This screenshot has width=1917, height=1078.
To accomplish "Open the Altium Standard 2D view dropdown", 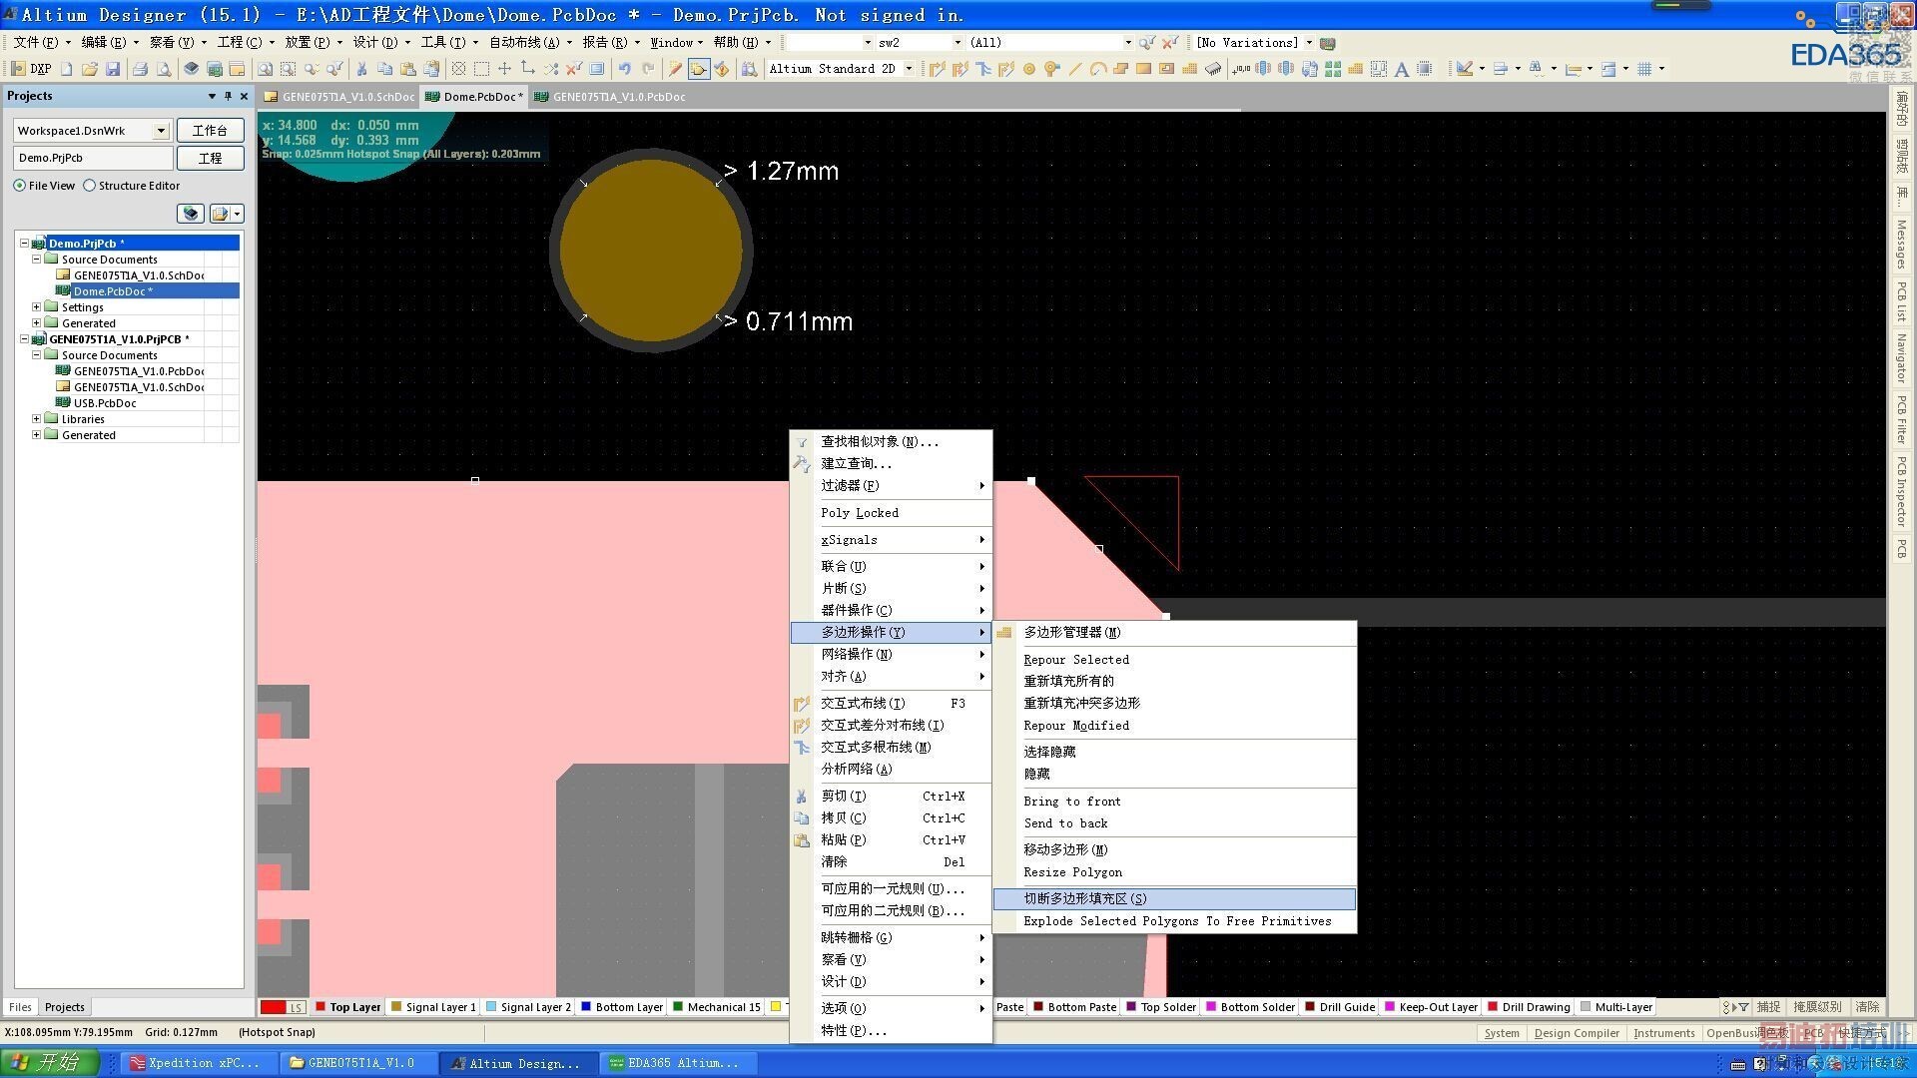I will (909, 69).
